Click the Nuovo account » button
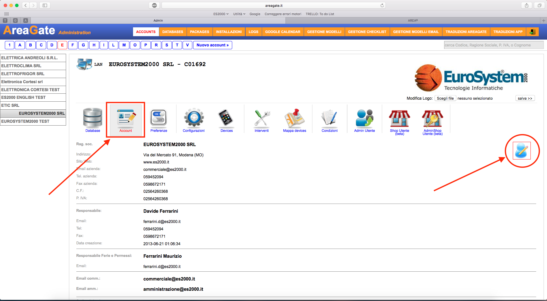547x301 pixels. pyautogui.click(x=213, y=45)
